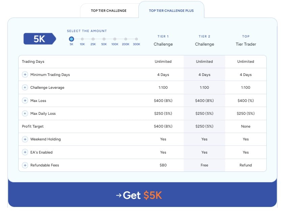This screenshot has width=289, height=212.
Task: Click the Tier 2 Challenge column header
Action: coord(204,41)
